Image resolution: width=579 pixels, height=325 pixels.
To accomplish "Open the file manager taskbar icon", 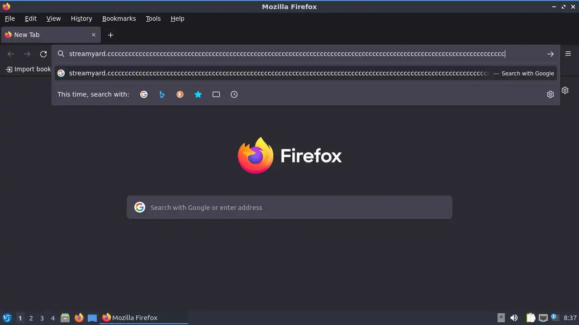I will (65, 318).
